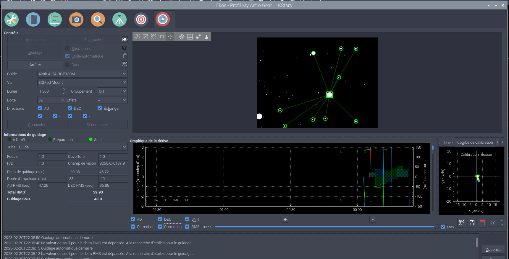
Task: Disable Étoile automatique checkbox
Action: coord(68,56)
